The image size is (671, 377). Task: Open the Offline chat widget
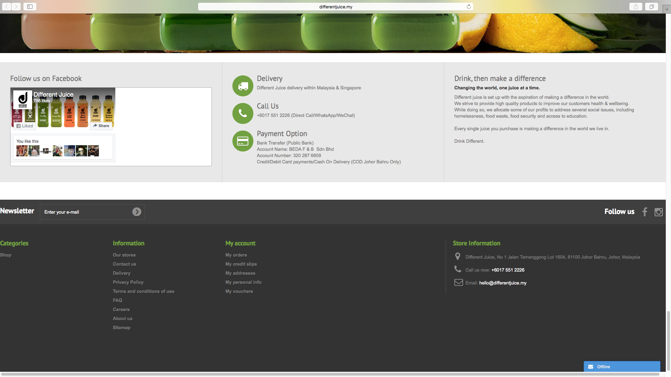(622, 367)
